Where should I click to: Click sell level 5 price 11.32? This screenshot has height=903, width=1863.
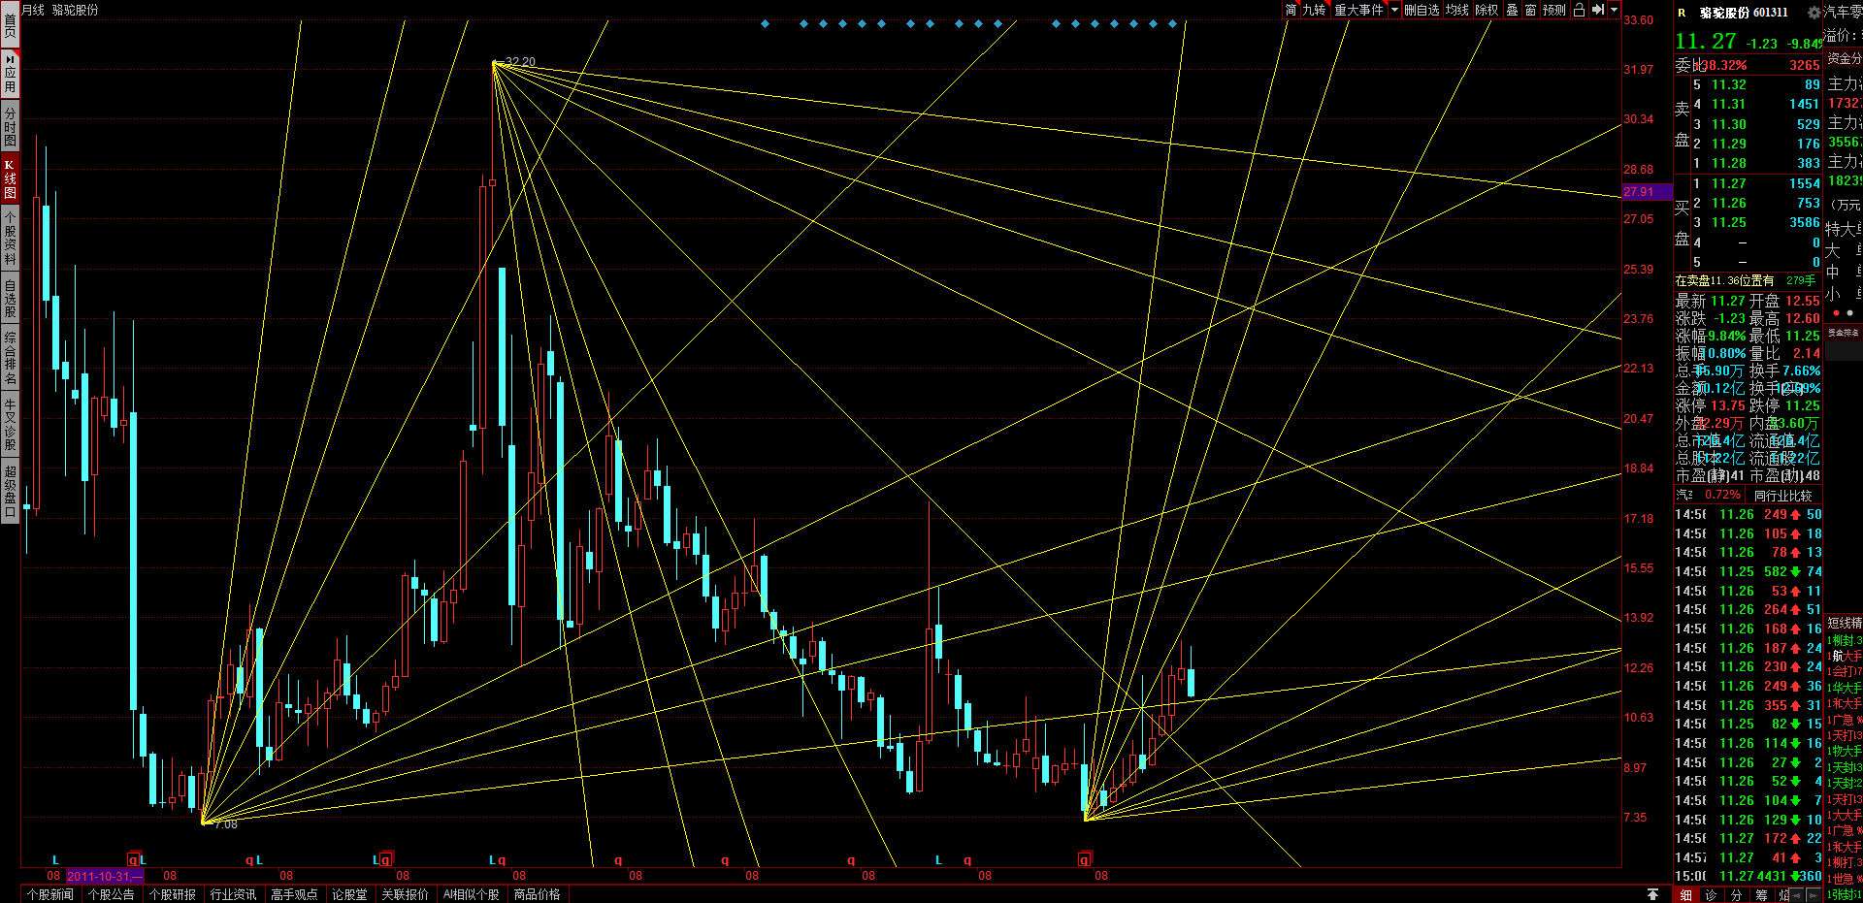pos(1728,85)
